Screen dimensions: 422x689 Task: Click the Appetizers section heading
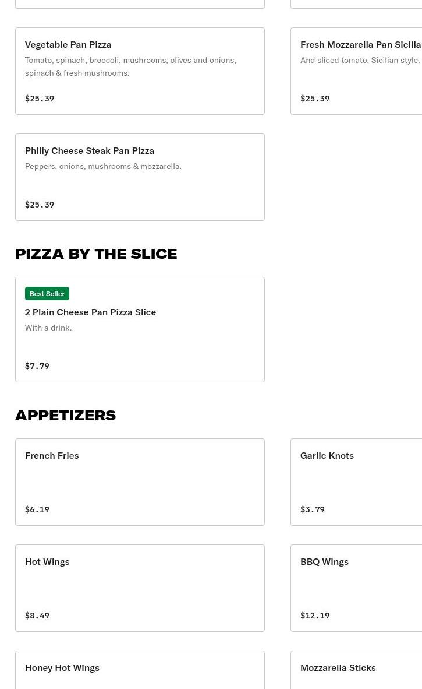[x=65, y=415]
